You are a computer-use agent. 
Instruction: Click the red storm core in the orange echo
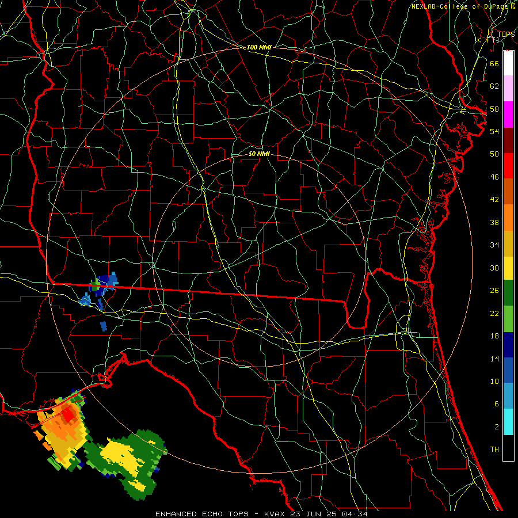[68, 414]
